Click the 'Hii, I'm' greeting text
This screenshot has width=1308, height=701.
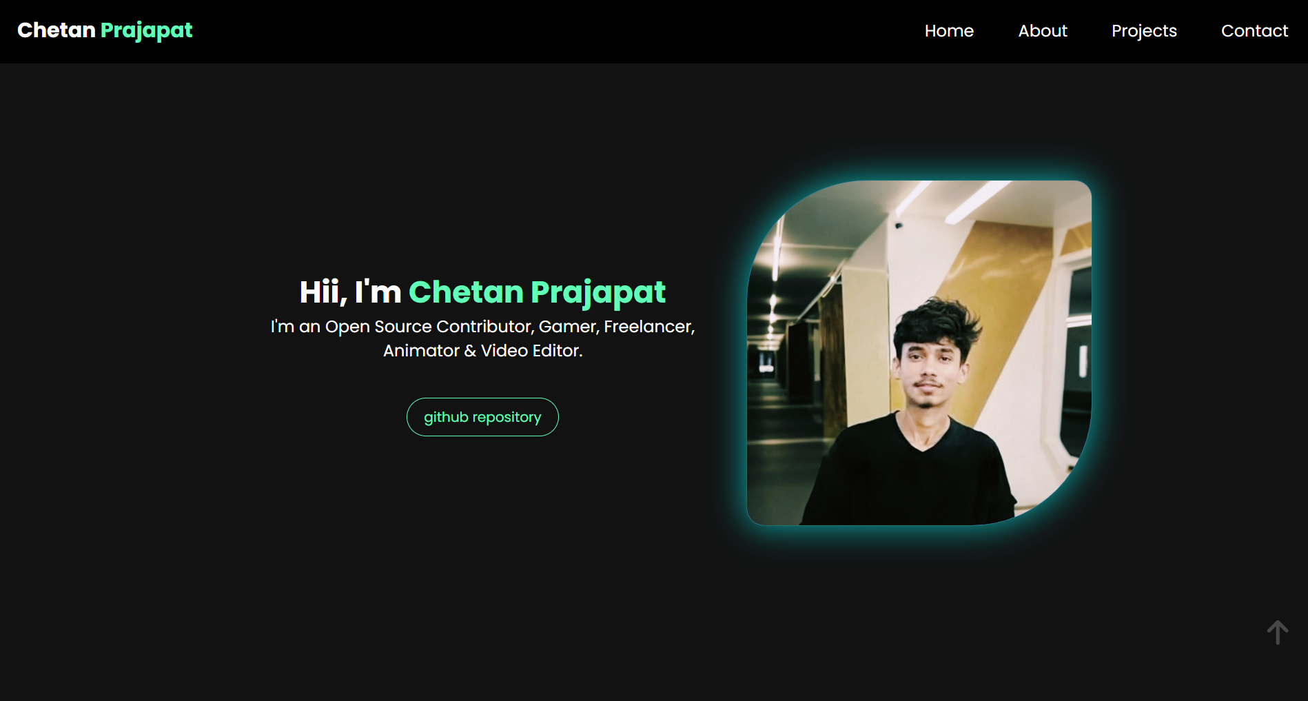[x=350, y=292]
